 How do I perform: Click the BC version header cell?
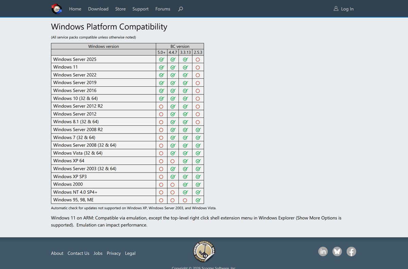180,46
